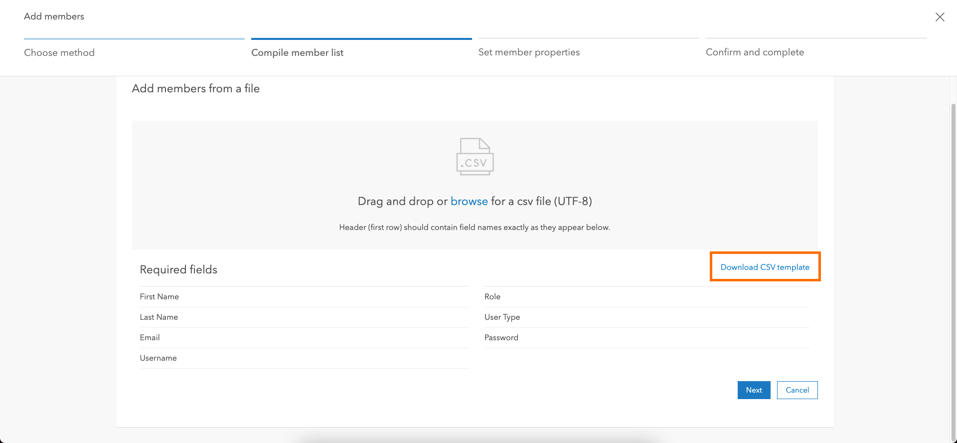Click the CSV file icon
957x443 pixels.
475,157
